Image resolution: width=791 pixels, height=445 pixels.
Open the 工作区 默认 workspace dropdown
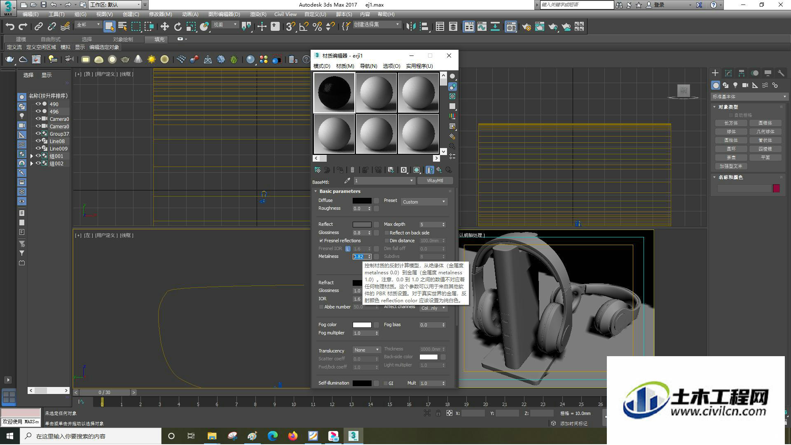(x=115, y=5)
